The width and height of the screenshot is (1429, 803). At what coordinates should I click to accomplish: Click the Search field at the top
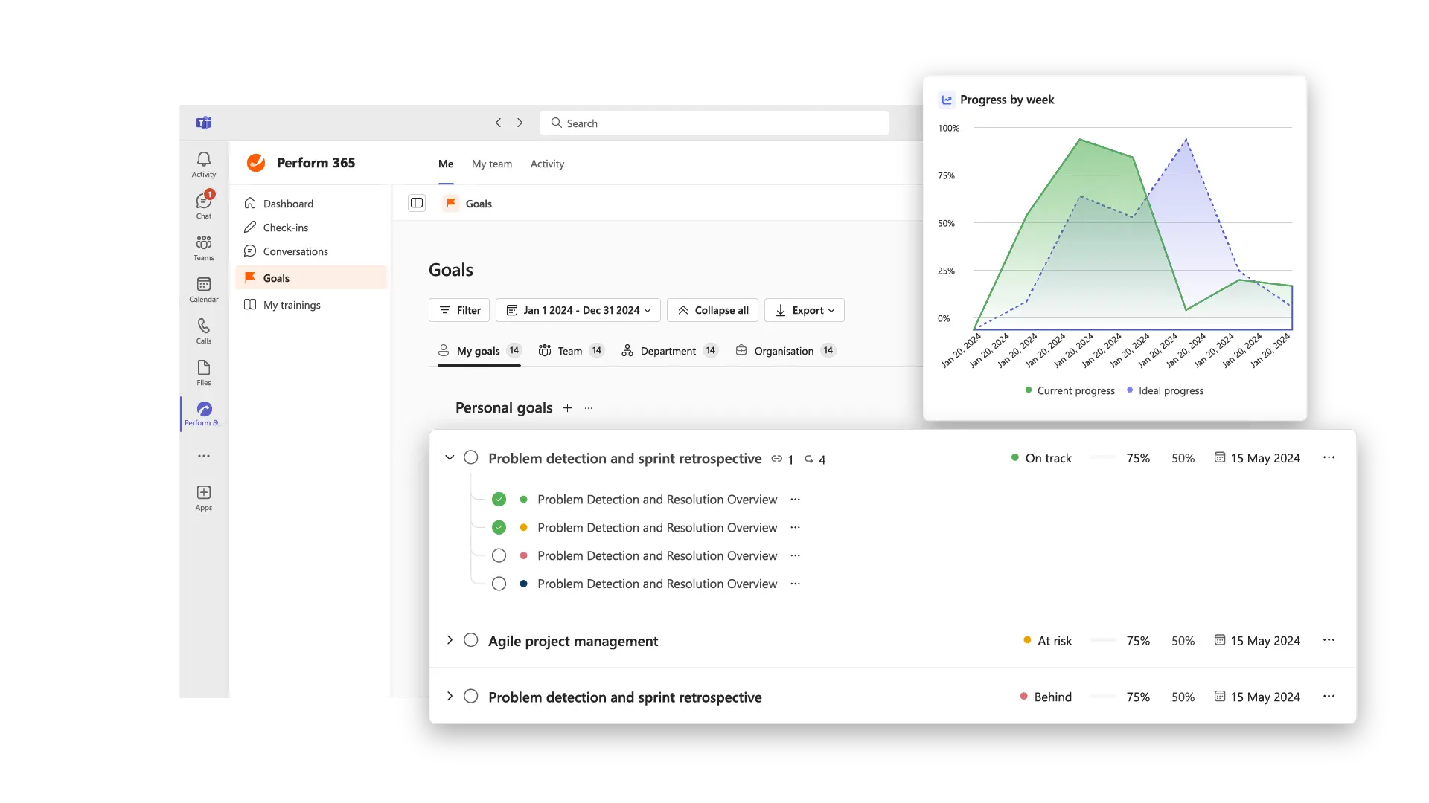click(714, 123)
